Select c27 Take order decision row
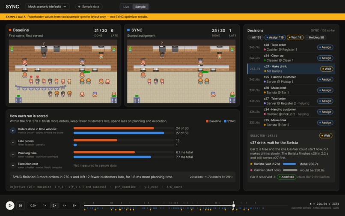 point(291,101)
